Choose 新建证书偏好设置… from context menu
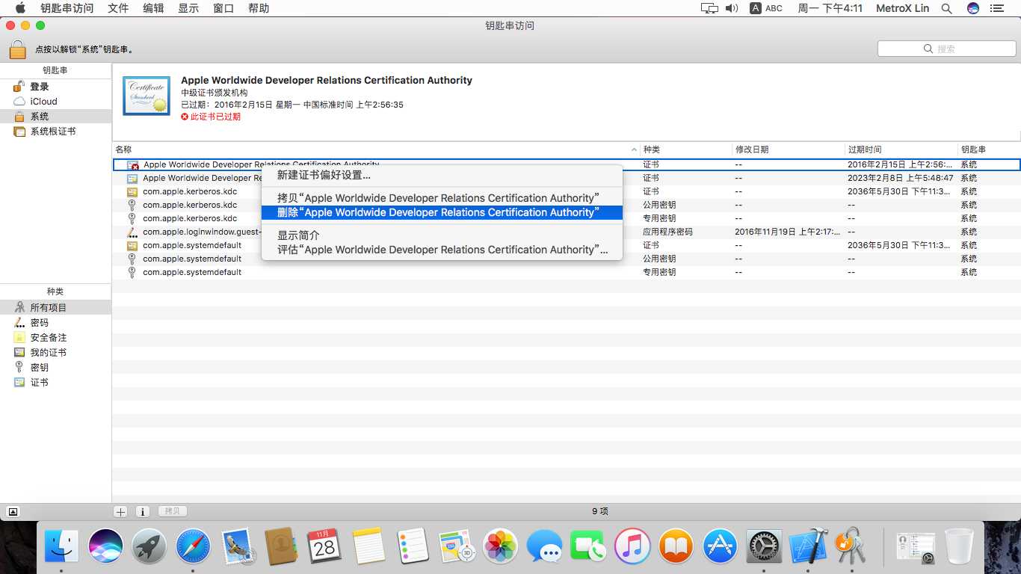Image resolution: width=1021 pixels, height=574 pixels. (x=442, y=175)
